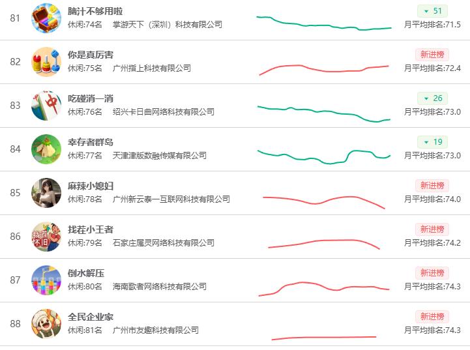Open developer 广州市友趣科技有限公司
Screen dimensions: 470x350
tap(156, 330)
